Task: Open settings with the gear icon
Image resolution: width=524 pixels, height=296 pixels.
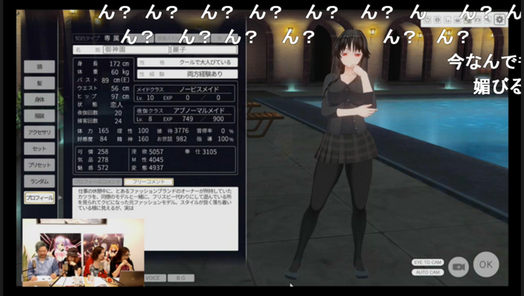Action: (x=499, y=19)
